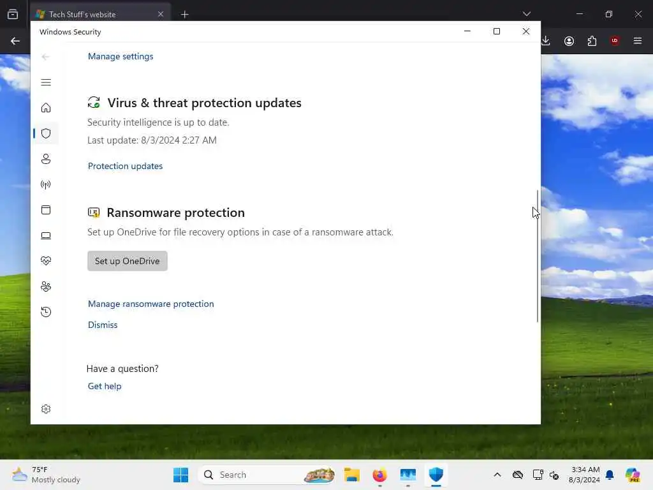
Task: Open App & browser control icon
Action: (46, 209)
